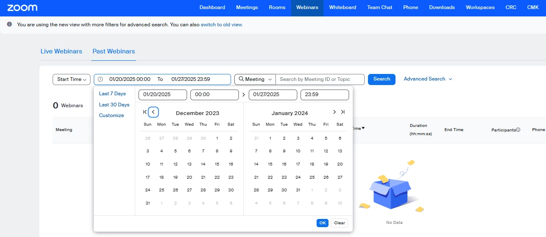Image resolution: width=546 pixels, height=237 pixels.
Task: Open the Rooms menu
Action: [277, 7]
